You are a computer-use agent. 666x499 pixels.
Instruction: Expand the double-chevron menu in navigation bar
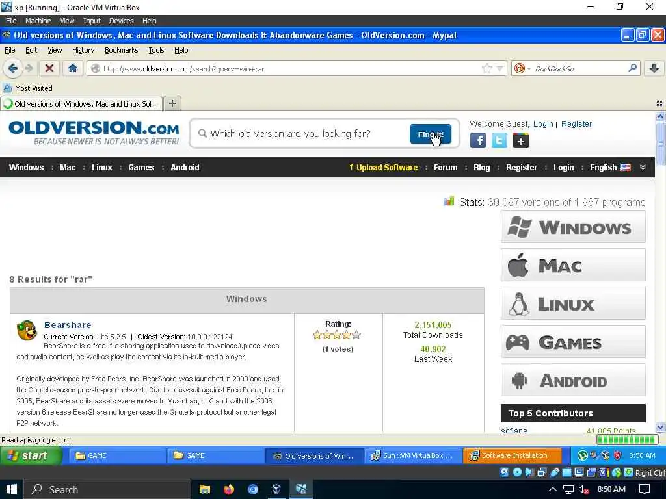tap(643, 167)
